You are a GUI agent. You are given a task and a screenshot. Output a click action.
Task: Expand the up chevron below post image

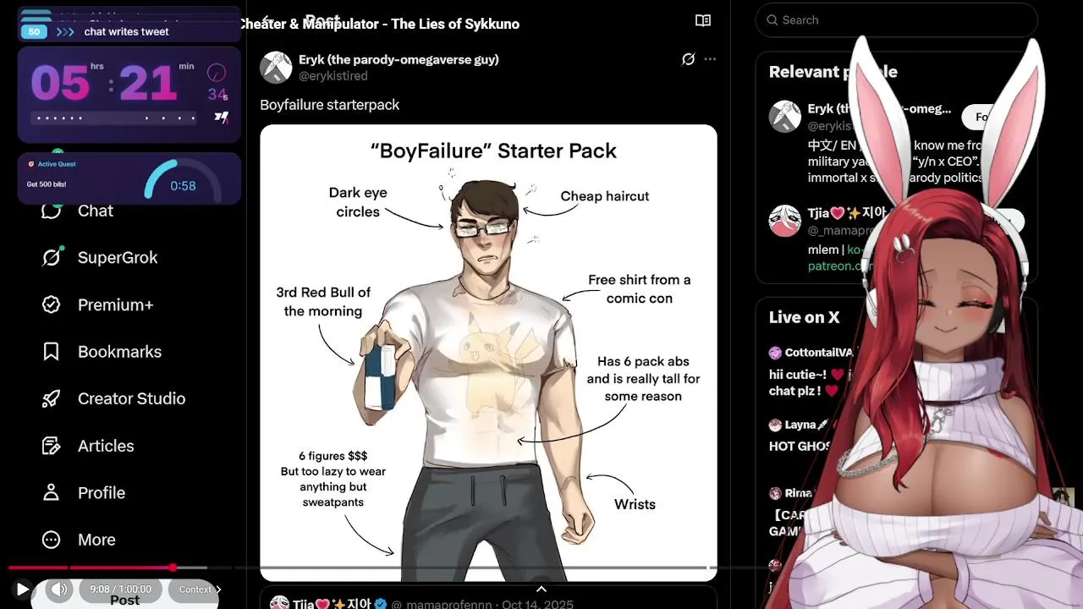(541, 589)
